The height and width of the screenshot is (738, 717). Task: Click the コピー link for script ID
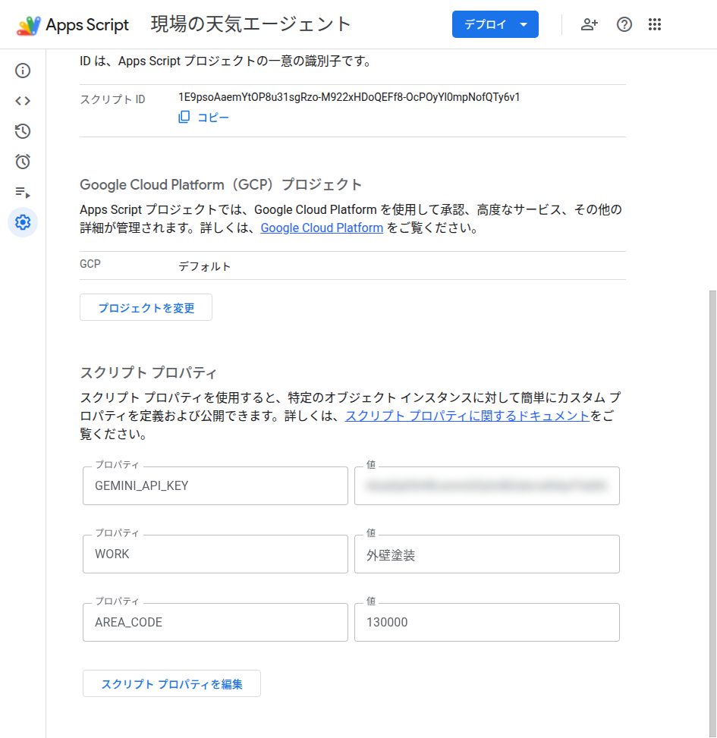click(212, 118)
